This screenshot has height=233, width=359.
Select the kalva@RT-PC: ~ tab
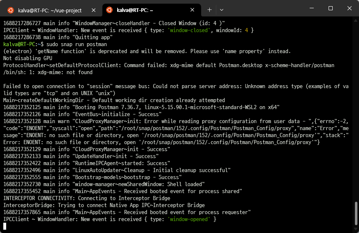tap(151, 10)
